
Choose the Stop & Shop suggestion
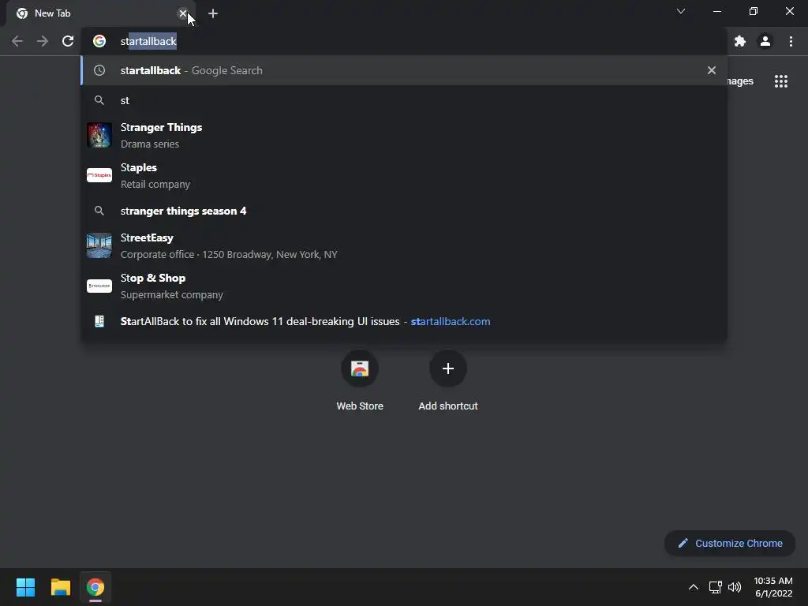[x=404, y=286]
